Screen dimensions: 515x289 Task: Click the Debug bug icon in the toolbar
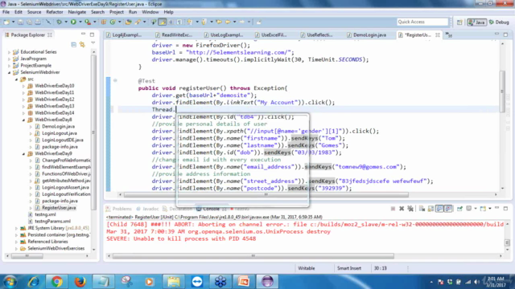pos(59,22)
